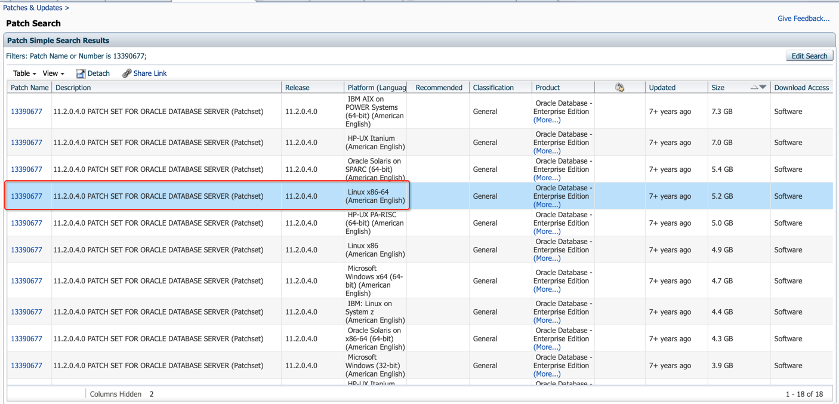Open the Table dropdown menu
Image resolution: width=839 pixels, height=404 pixels.
pos(24,73)
